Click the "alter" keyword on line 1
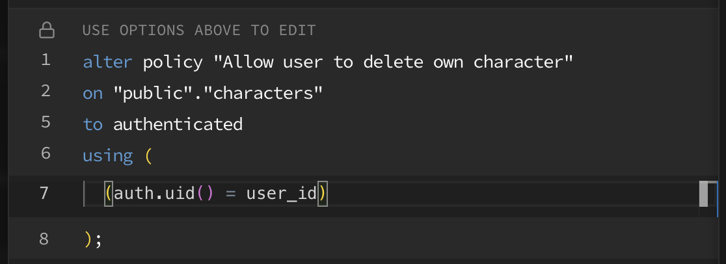Screen dimensions: 726x264 point(107,62)
